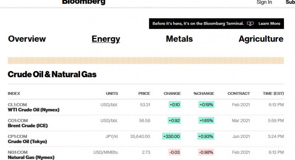This screenshot has height=160, width=295.
Task: Click the Subscribe link at top right
Action: pos(290,2)
